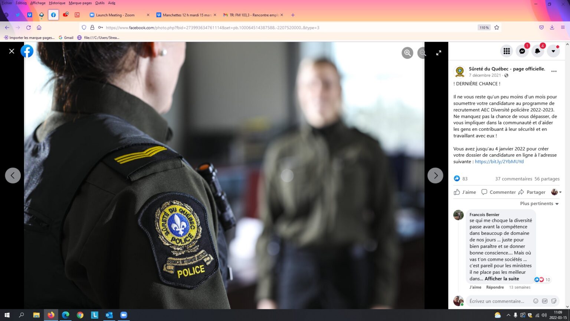Click the Facebook logo home icon
This screenshot has height=321, width=570.
(27, 51)
